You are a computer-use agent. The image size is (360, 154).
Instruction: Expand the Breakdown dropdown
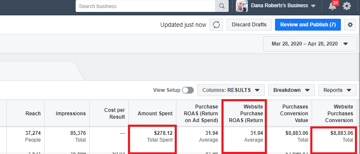291,90
